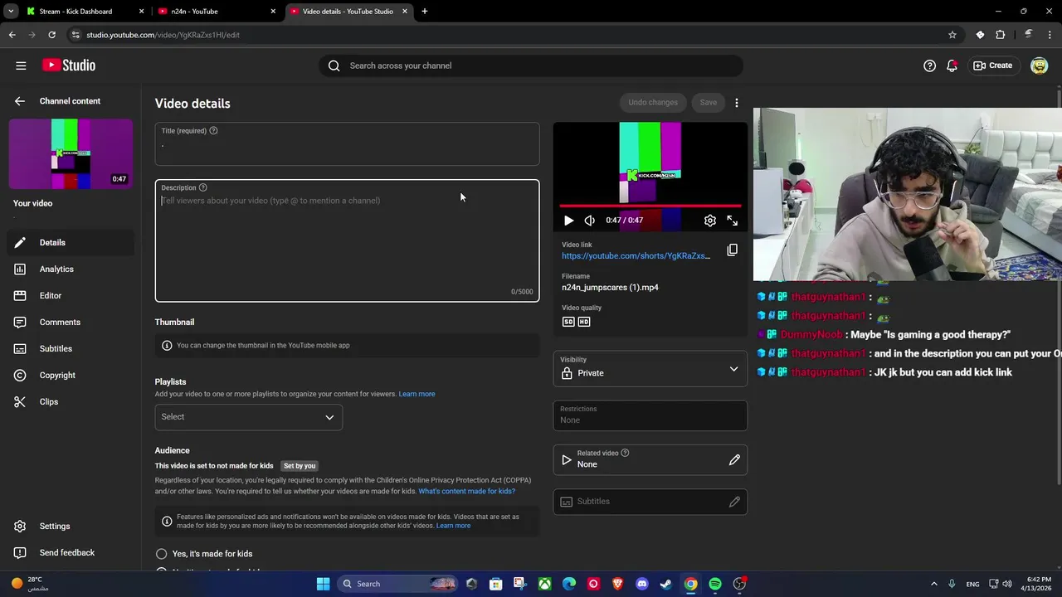The image size is (1062, 597).
Task: Open the three-dot options menu near Save
Action: (x=736, y=103)
